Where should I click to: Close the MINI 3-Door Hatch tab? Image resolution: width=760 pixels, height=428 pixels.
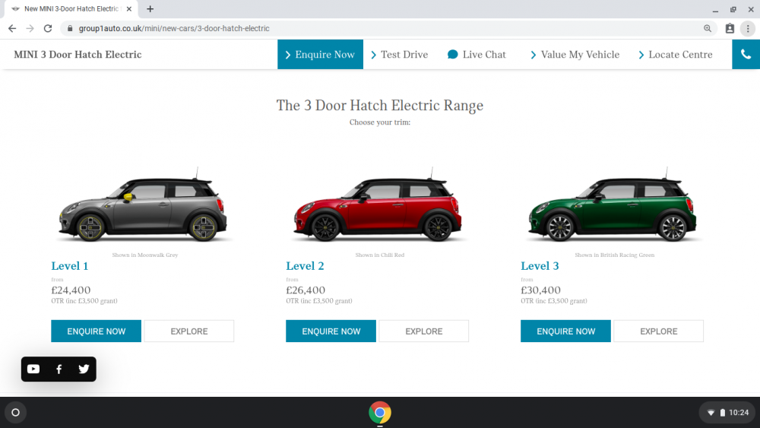pyautogui.click(x=129, y=8)
